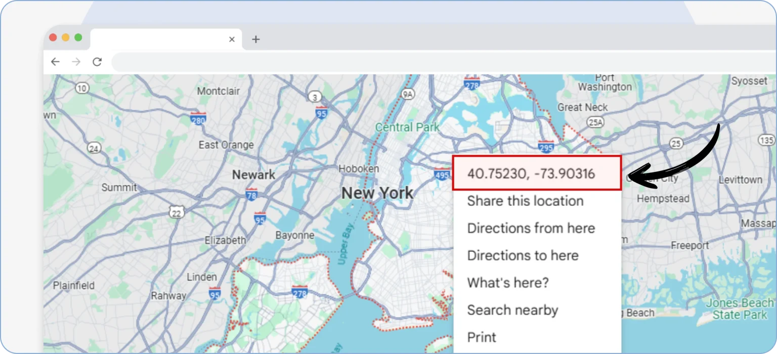Select What's here? menu option

tap(507, 283)
